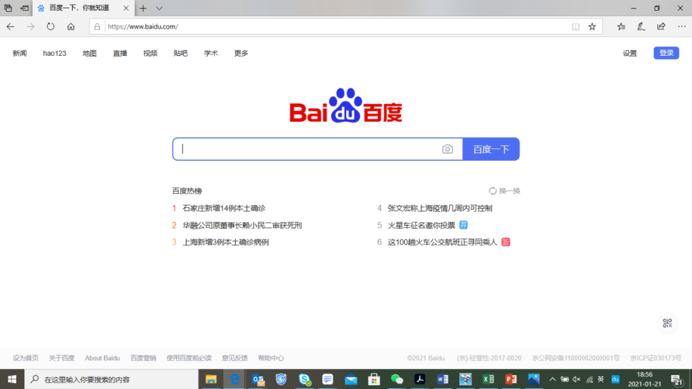Open the QR code panel at bottom right
692x389 pixels.
pyautogui.click(x=667, y=324)
